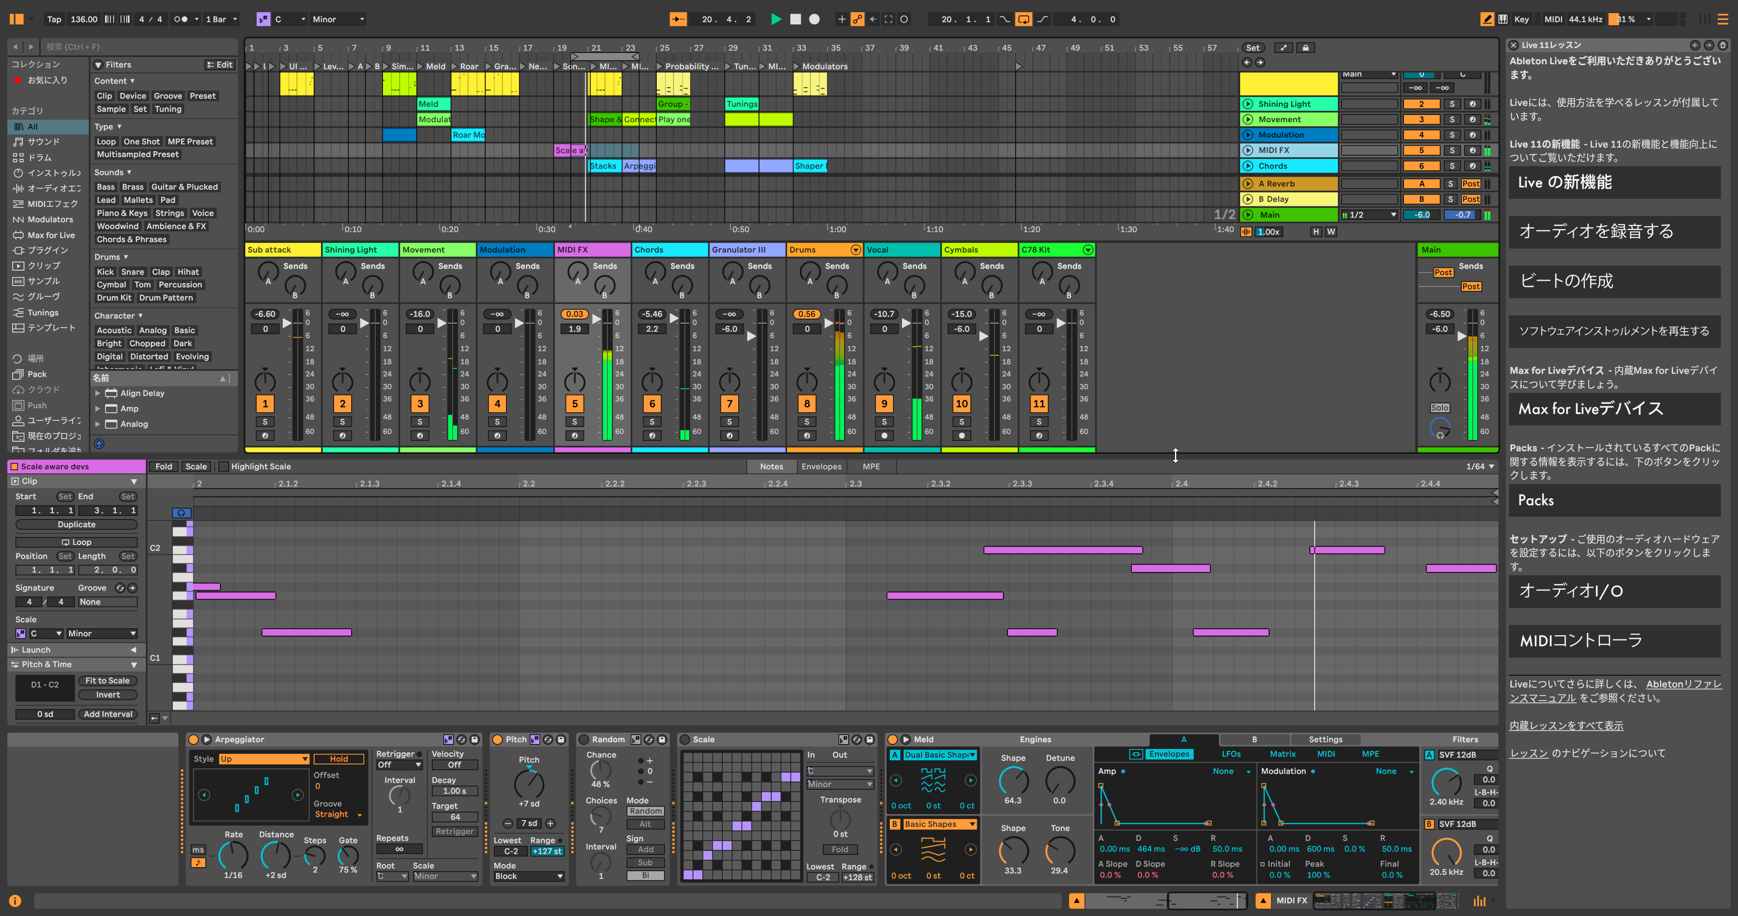Toggle track 5 MIDI FX activator
The width and height of the screenshot is (1738, 916).
tap(575, 404)
